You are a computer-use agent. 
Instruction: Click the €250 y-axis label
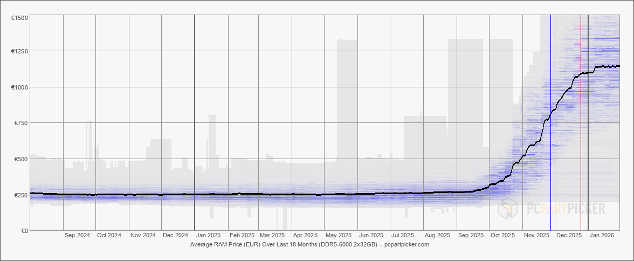pos(21,195)
